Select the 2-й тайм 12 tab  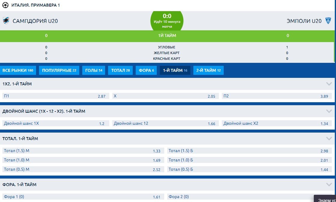tap(208, 71)
